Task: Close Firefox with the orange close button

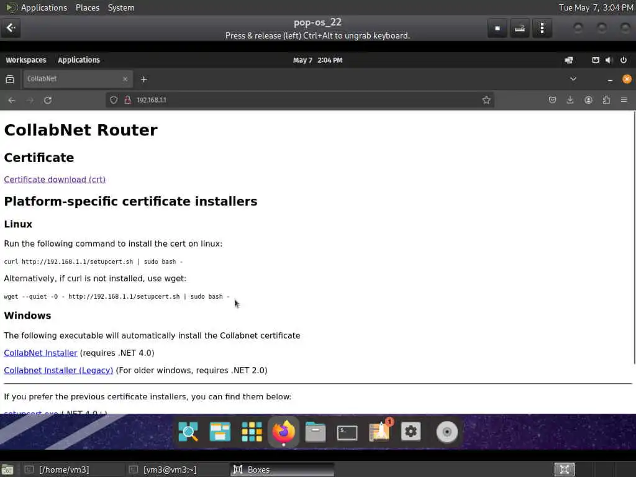Action: (x=627, y=79)
